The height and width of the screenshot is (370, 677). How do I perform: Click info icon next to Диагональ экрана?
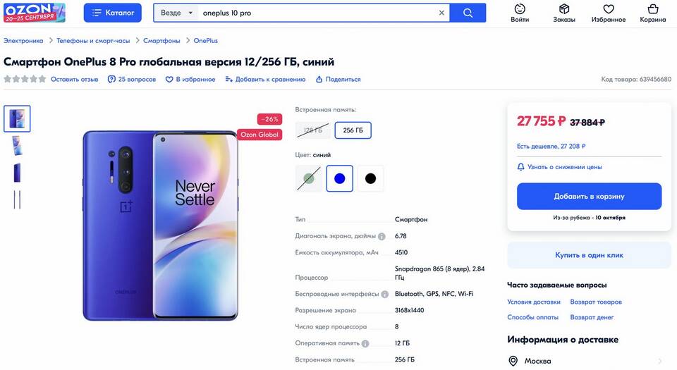point(382,236)
